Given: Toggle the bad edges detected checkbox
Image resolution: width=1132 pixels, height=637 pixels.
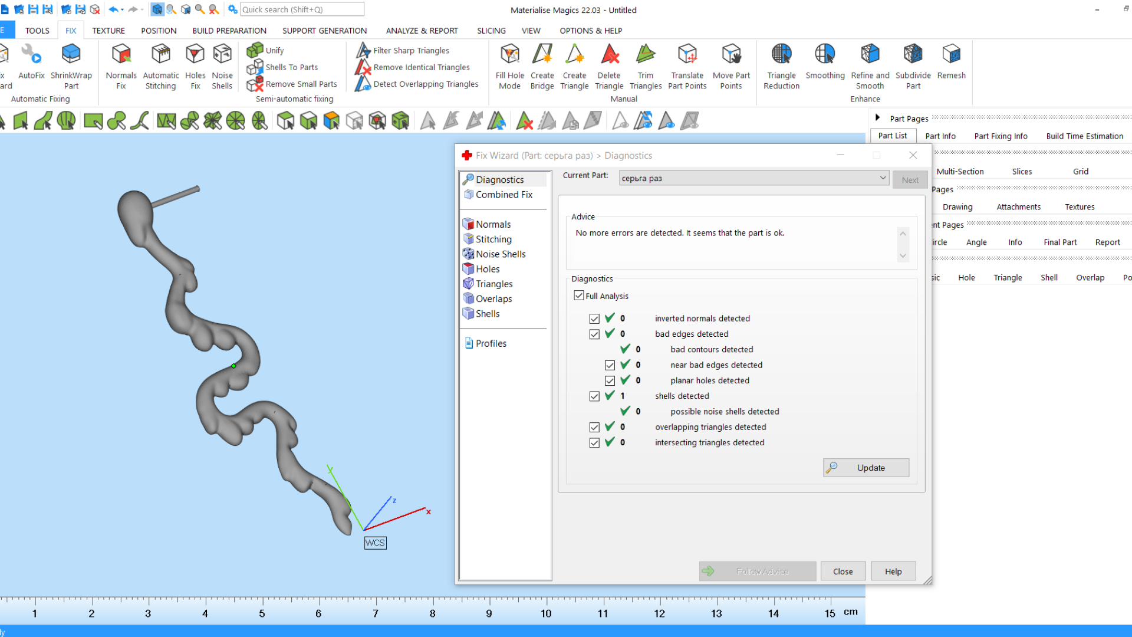Looking at the screenshot, I should (x=594, y=334).
